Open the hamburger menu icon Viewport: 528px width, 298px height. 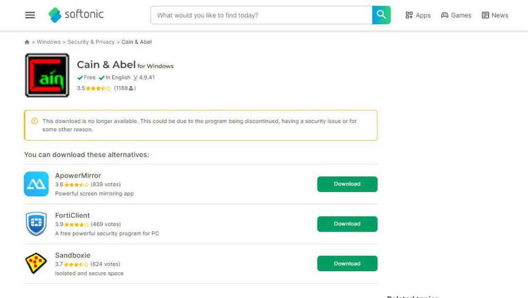coord(30,15)
